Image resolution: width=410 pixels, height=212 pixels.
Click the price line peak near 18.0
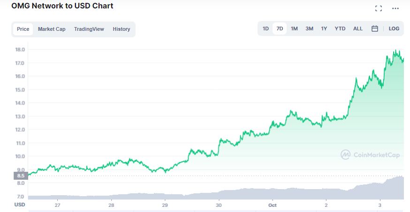coord(397,50)
